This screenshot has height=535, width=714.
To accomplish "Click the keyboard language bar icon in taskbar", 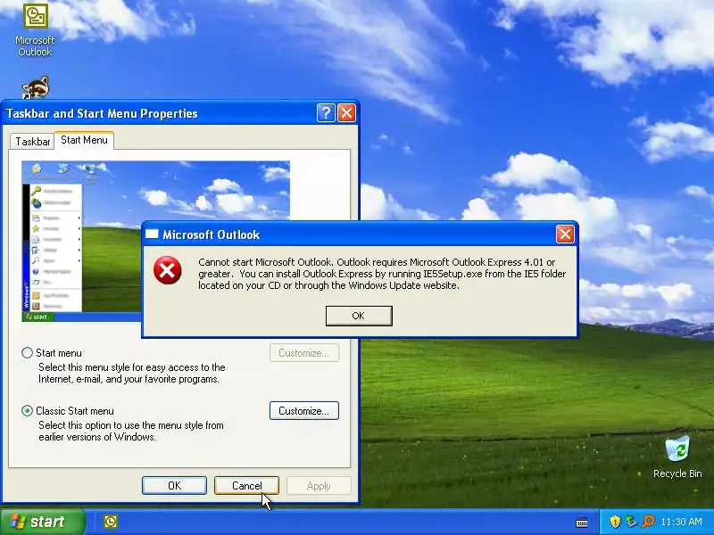I will 582,522.
